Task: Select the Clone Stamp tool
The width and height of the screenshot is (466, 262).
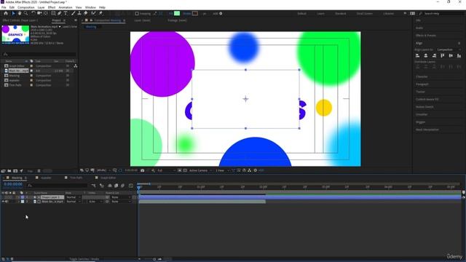Action: [79, 13]
